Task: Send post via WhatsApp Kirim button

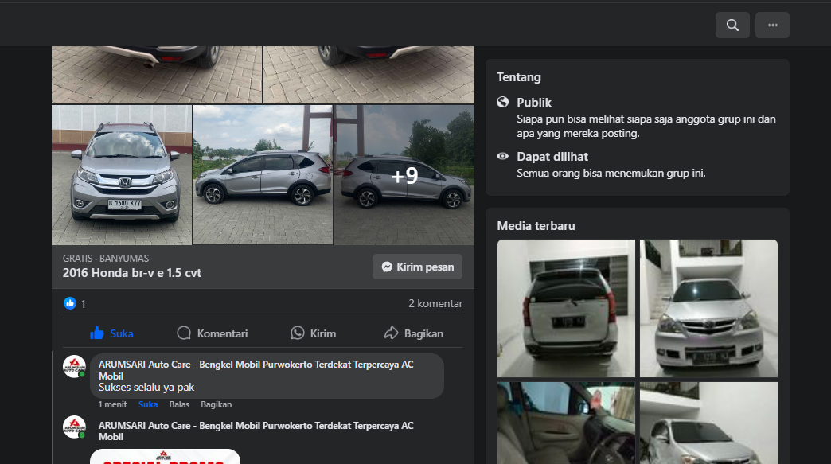Action: coord(313,333)
